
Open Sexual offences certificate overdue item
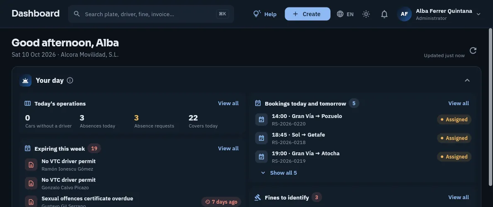coord(133,201)
